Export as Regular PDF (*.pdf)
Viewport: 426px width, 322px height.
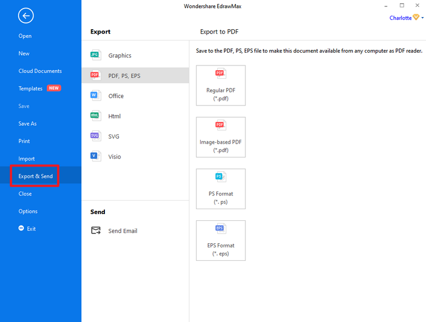pos(220,85)
